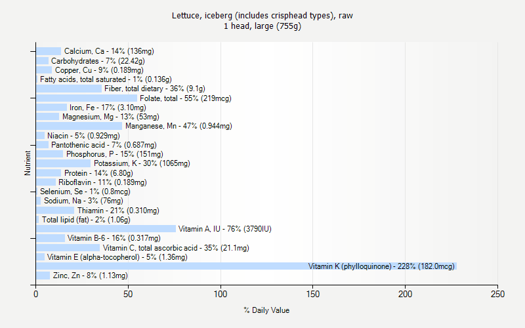Click the x-axis tick label 0
Image resolution: width=525 pixels, height=328 pixels.
point(36,294)
